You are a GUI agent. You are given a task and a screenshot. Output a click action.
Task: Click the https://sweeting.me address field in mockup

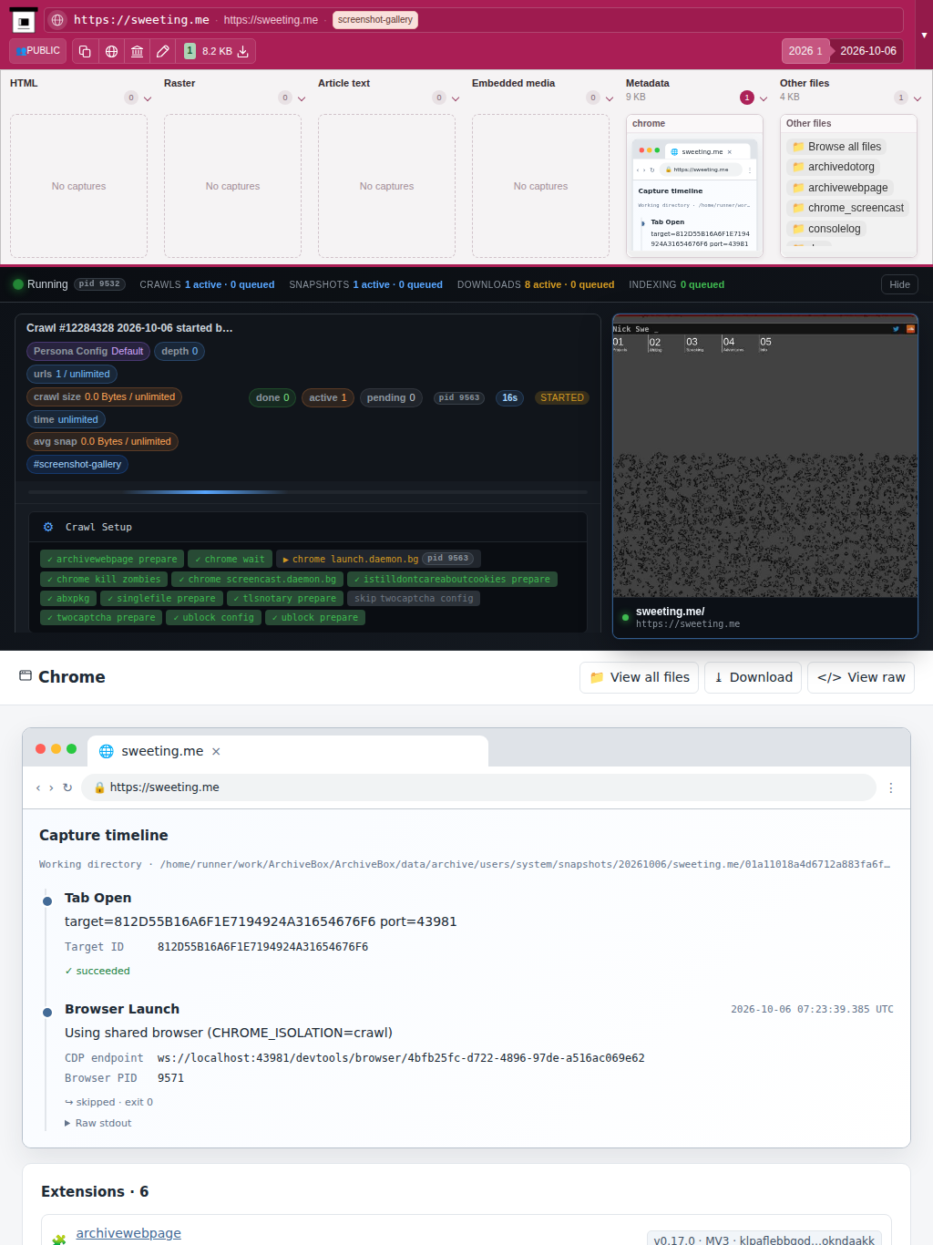point(478,787)
